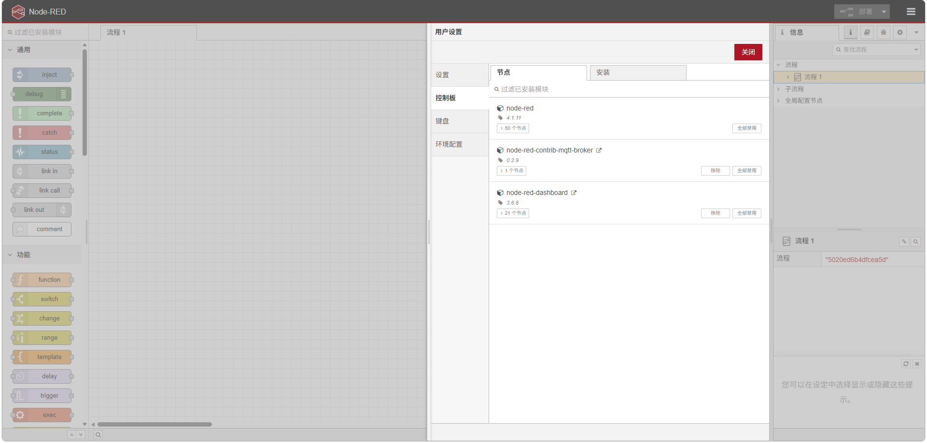Expand the 21 个节点 list for dashboard
The height and width of the screenshot is (443, 927).
(513, 213)
